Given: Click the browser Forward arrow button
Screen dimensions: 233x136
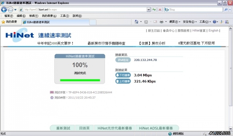Looking at the screenshot, I should pos(10,10).
